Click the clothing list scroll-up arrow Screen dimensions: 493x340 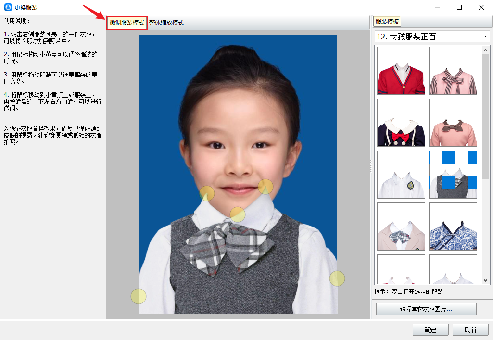(485, 50)
